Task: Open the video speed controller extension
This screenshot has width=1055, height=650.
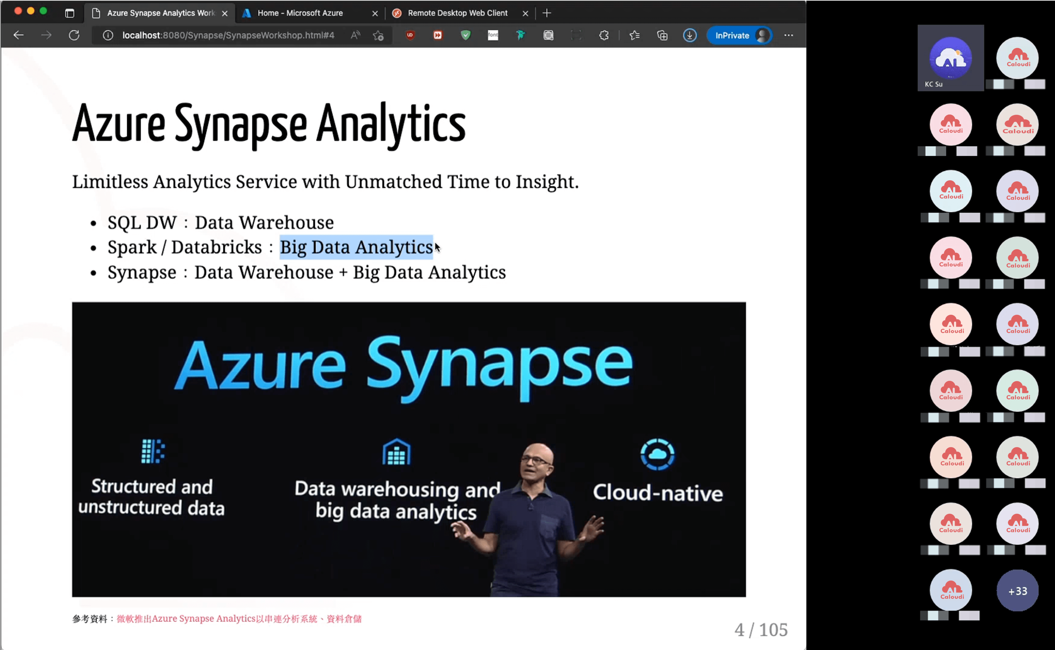Action: coord(438,35)
